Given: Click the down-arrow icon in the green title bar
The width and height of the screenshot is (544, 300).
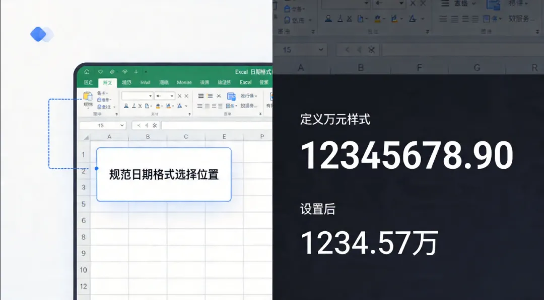Looking at the screenshot, I should [136, 72].
